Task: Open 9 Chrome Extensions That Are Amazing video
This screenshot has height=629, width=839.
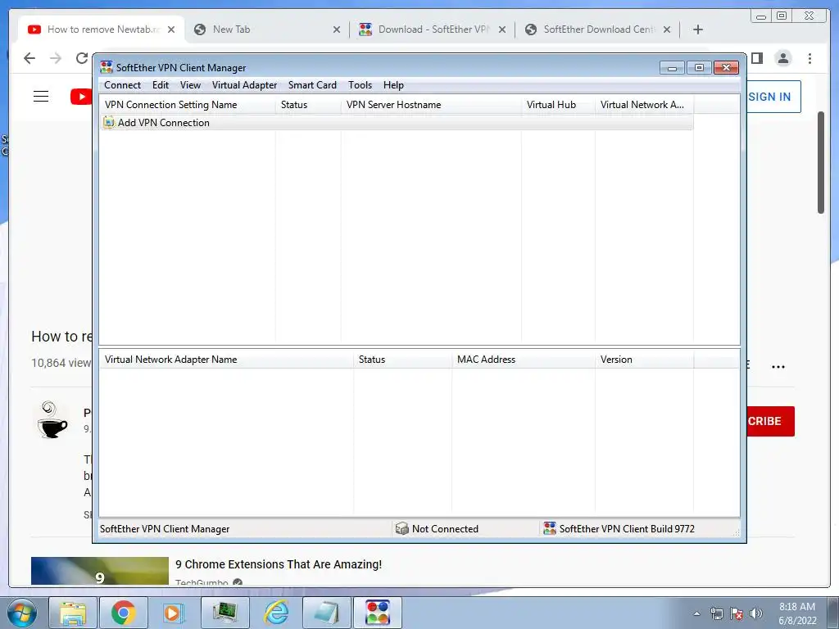Action: tap(279, 564)
